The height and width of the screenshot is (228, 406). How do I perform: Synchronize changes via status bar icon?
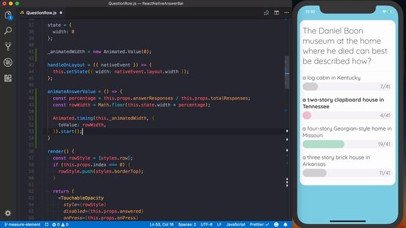pos(46,224)
